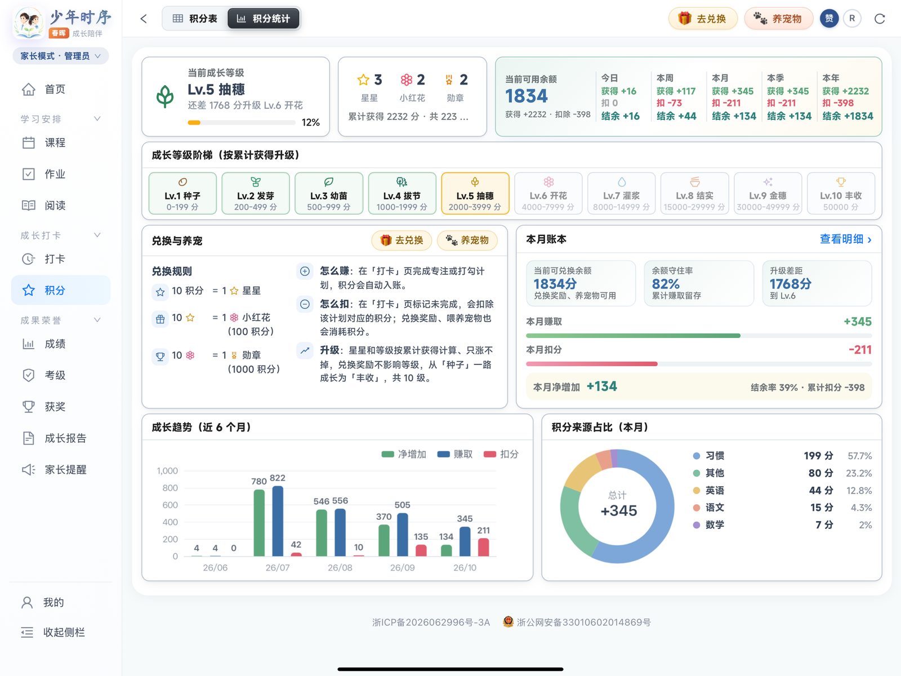
Task: Click the top bar 去兑换 button
Action: click(x=703, y=19)
